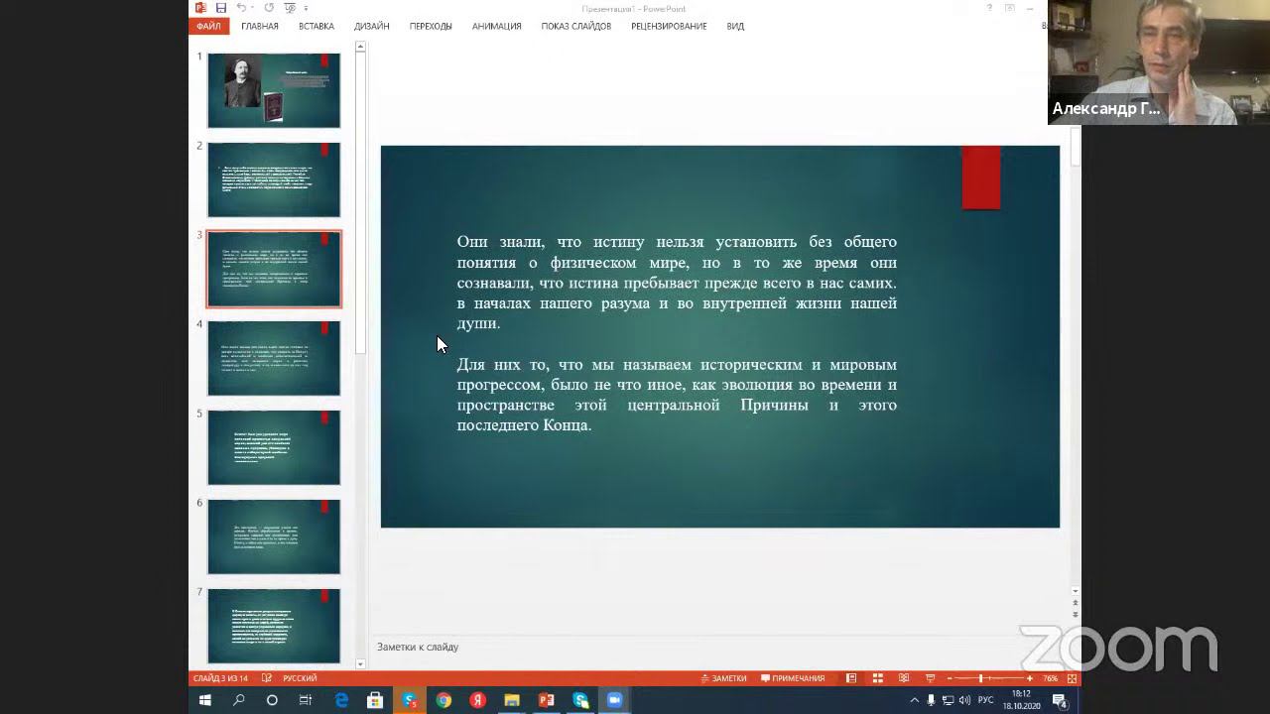Switch to PowerPoint taskbar icon
The width and height of the screenshot is (1270, 714).
point(546,700)
